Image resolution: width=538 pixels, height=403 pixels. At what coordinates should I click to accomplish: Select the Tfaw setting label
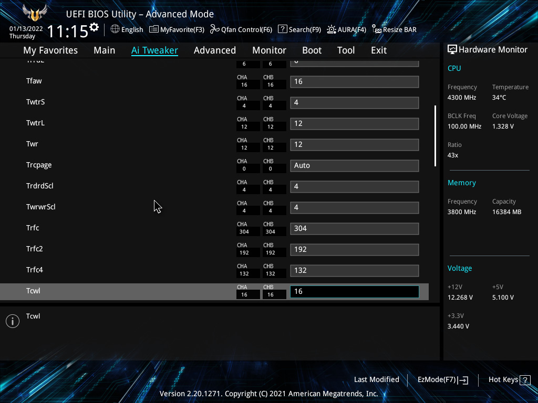click(34, 81)
